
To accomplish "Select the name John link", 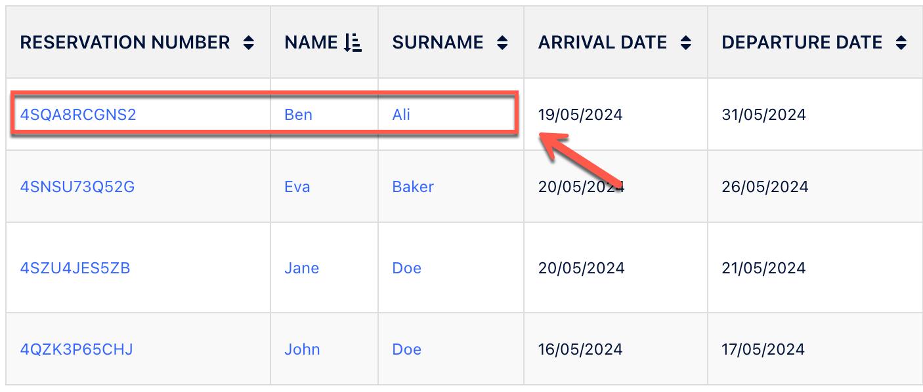I will (x=302, y=349).
